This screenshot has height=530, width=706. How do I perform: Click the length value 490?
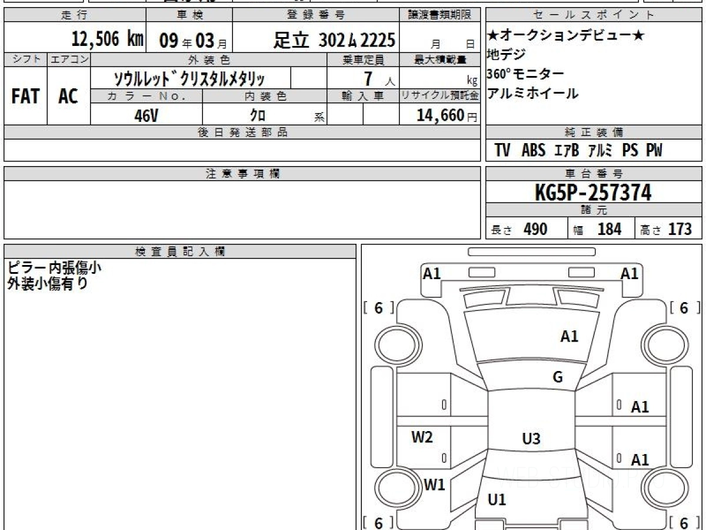(x=535, y=229)
